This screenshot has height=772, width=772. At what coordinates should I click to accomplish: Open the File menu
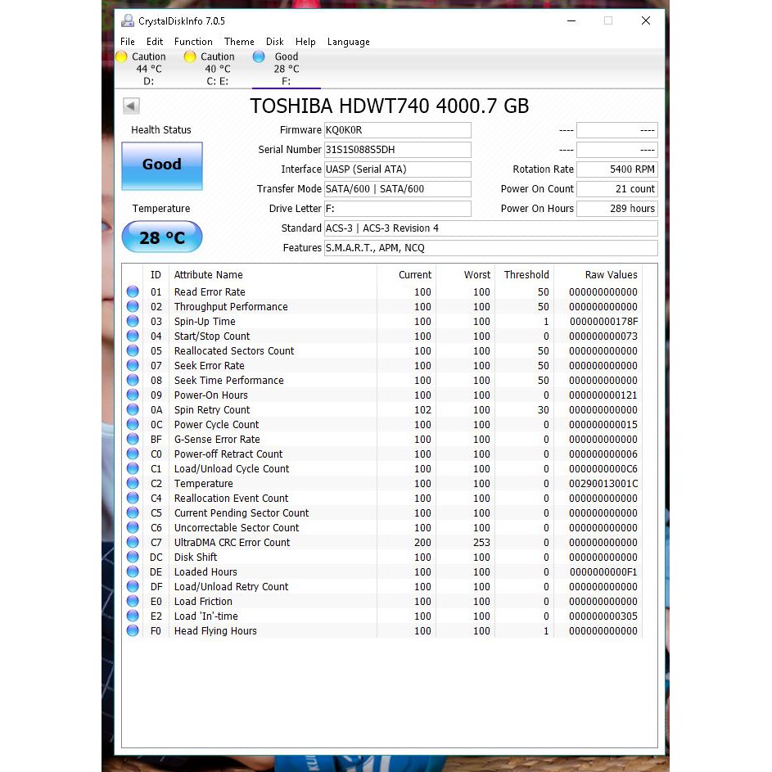tap(128, 42)
